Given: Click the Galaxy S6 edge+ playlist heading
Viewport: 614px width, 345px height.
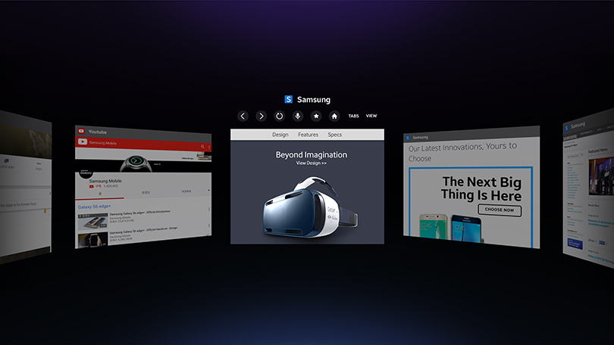Looking at the screenshot, I should 96,206.
